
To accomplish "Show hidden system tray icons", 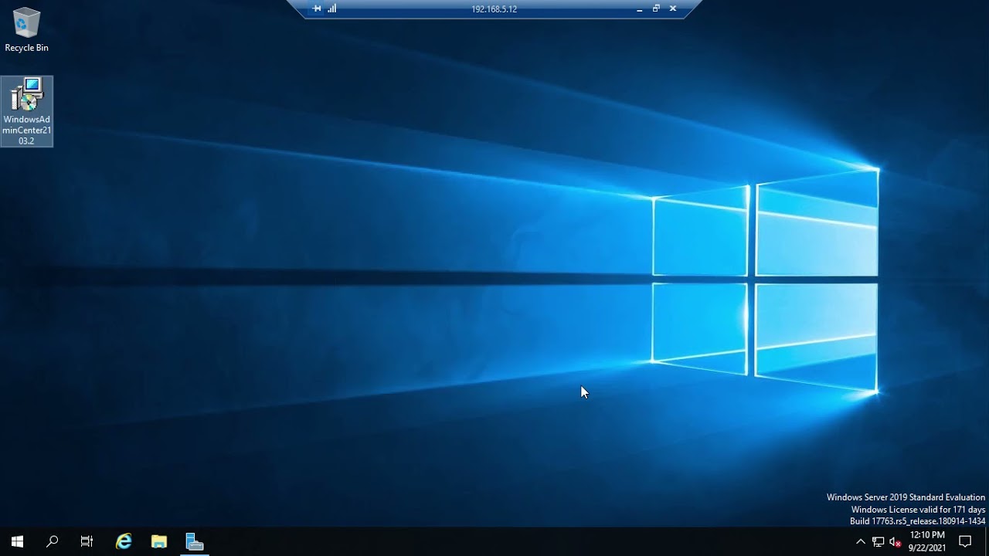I will click(861, 541).
